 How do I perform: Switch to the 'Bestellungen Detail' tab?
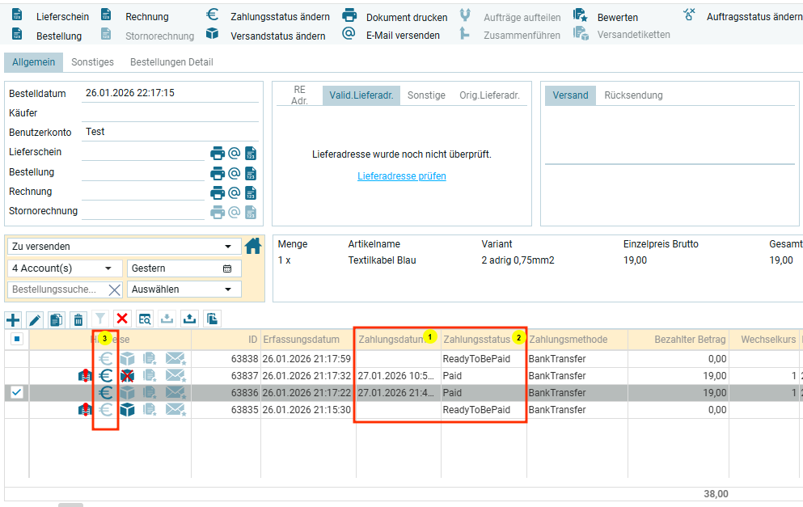pyautogui.click(x=171, y=62)
